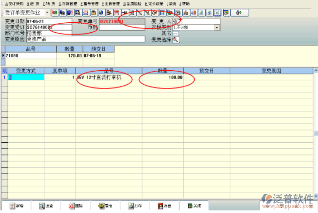318x213 pixels.
Task: Click the green ball toolbar icon
Action: pyautogui.click(x=170, y=13)
